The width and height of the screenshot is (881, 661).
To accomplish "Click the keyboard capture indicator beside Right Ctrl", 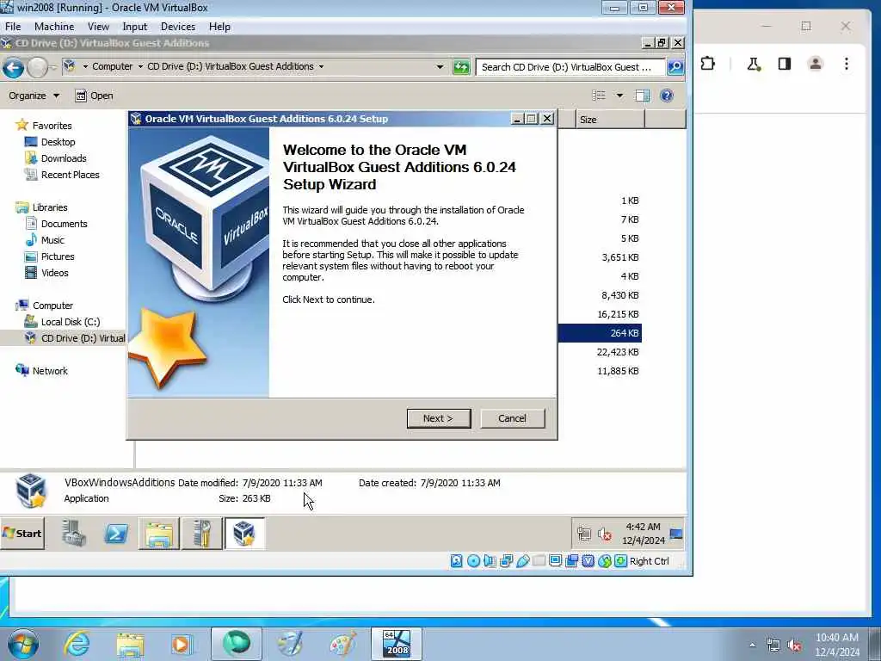I will 620,561.
